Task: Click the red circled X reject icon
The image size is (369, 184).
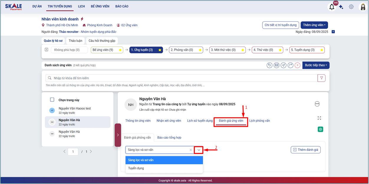Action: (298, 65)
